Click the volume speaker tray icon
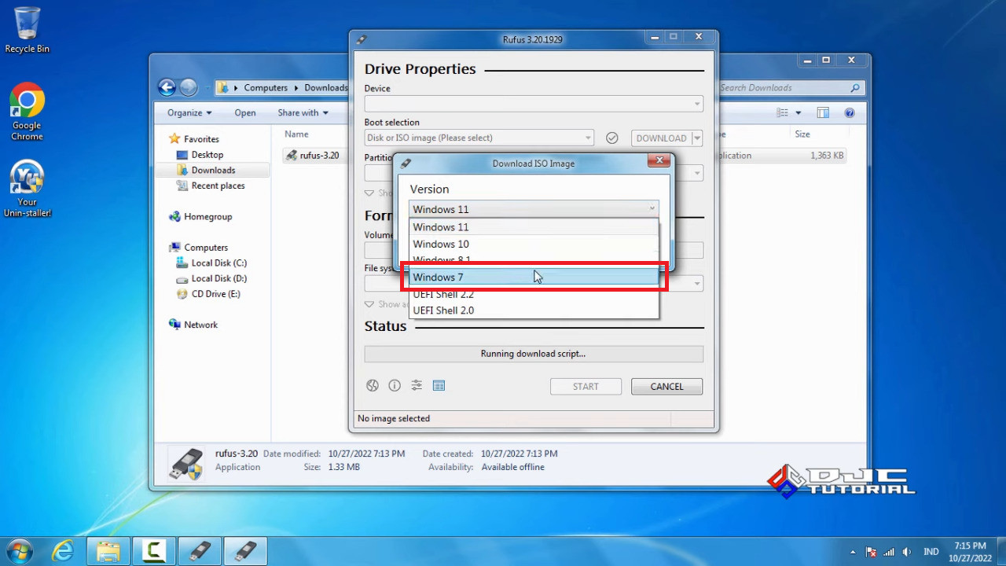Viewport: 1006px width, 566px height. (x=907, y=552)
